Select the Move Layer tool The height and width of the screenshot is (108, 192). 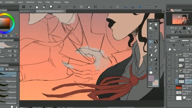pos(156,28)
